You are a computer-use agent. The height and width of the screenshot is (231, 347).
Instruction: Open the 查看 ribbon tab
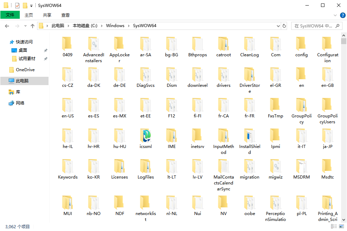[x=65, y=15]
